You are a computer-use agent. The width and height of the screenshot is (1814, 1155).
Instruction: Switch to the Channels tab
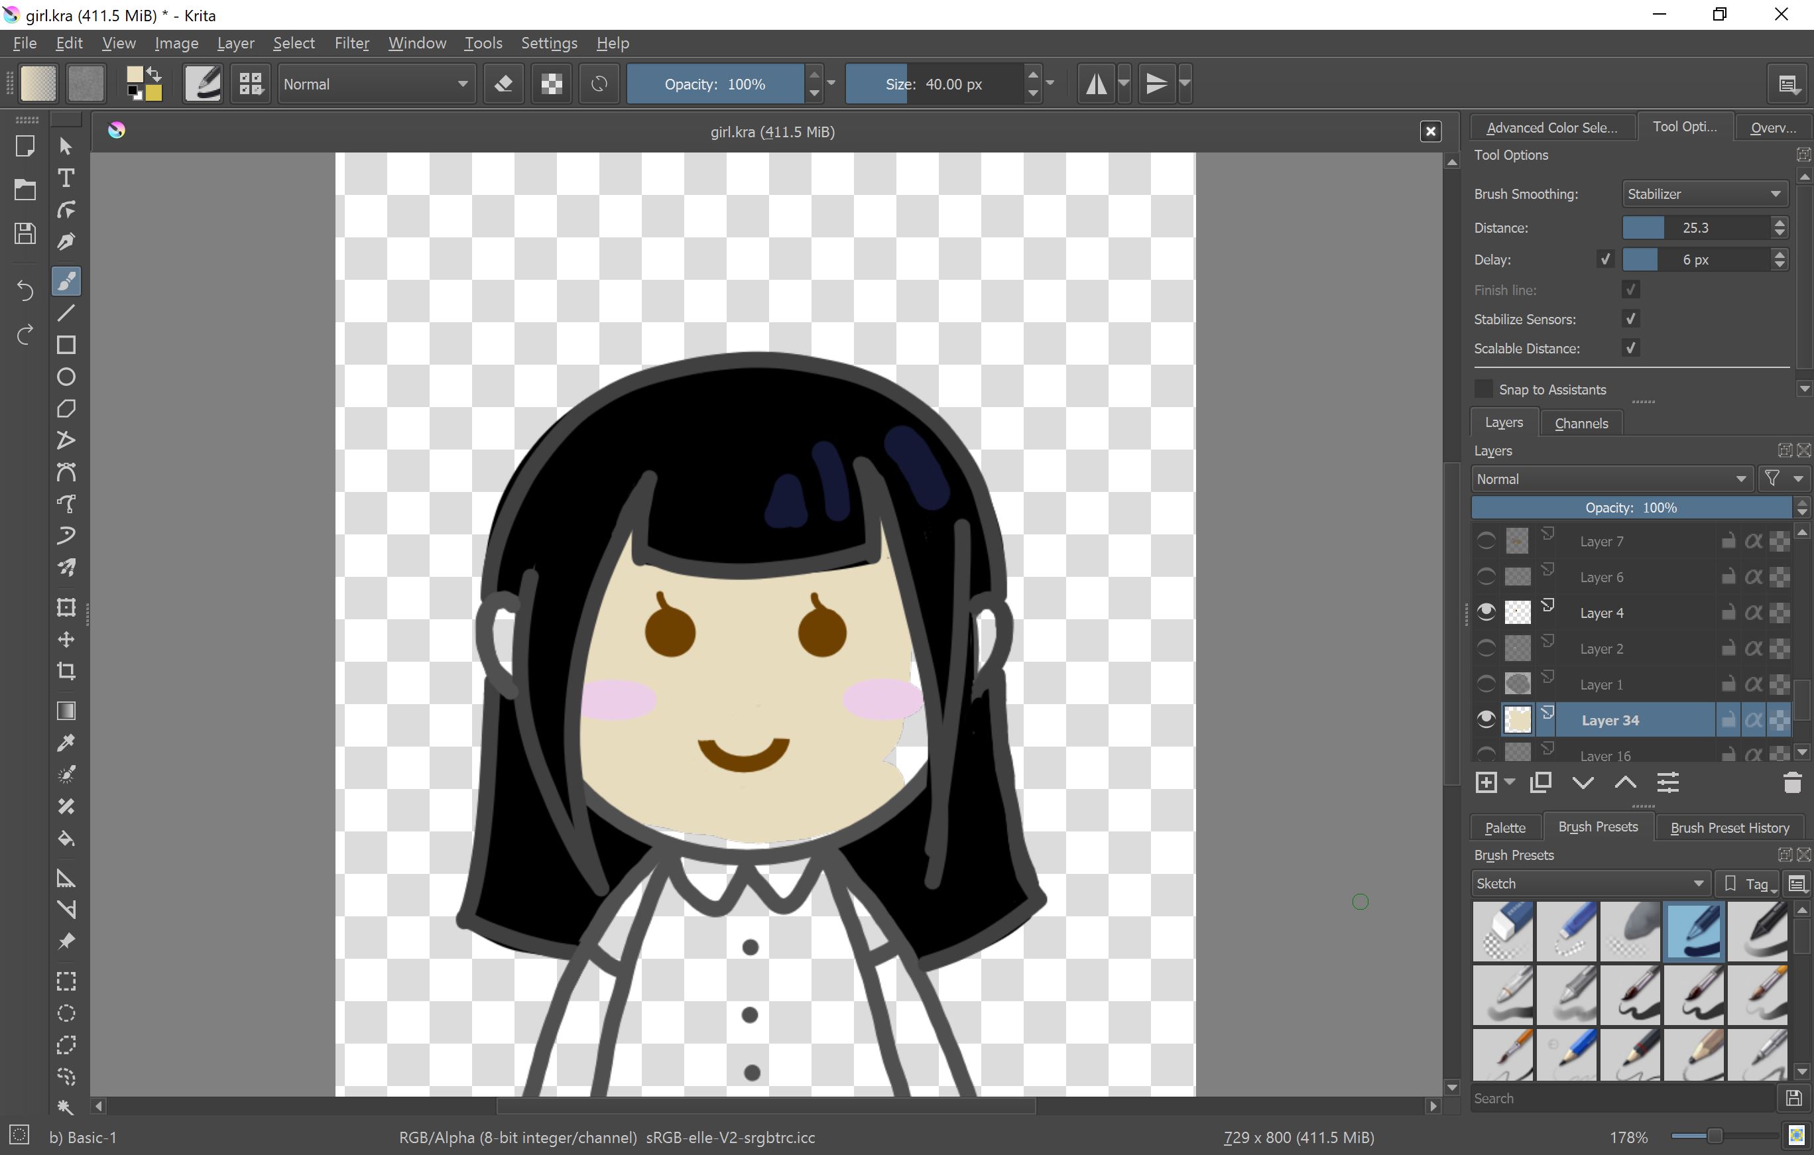pos(1581,422)
